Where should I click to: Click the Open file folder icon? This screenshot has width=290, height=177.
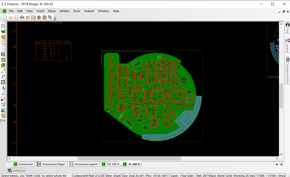pyautogui.click(x=11, y=17)
